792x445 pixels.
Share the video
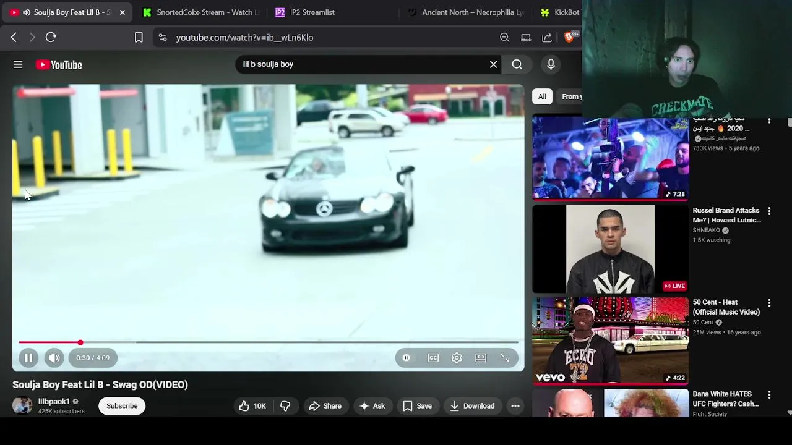(325, 406)
